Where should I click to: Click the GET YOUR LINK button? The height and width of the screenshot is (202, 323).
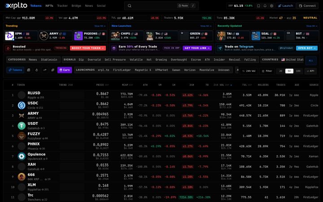pyautogui.click(x=197, y=48)
